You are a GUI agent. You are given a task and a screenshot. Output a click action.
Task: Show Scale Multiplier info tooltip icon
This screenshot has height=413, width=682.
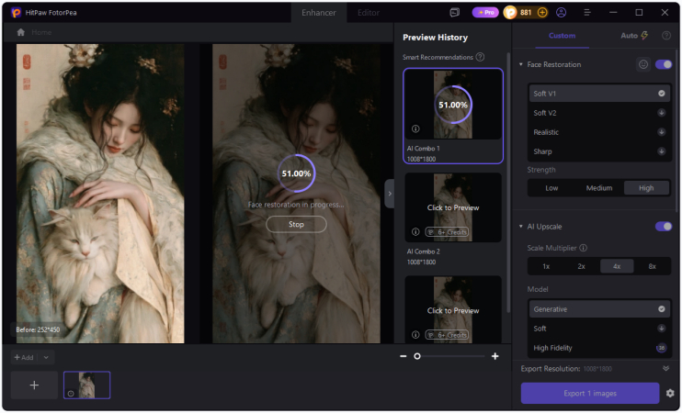coord(584,248)
